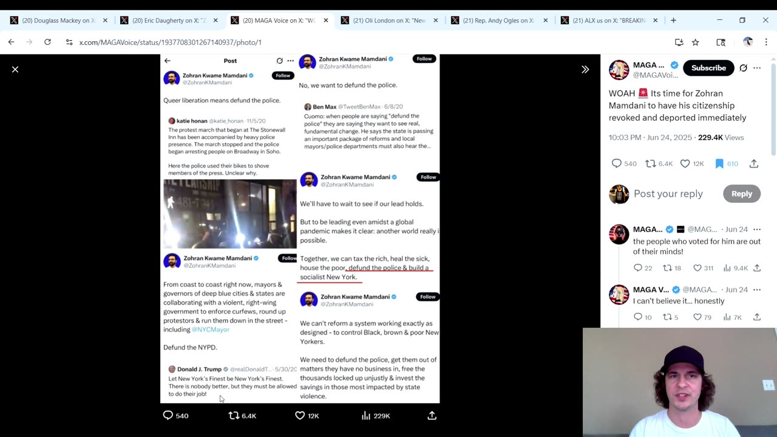Collapse the side panel with double chevron

click(x=585, y=69)
